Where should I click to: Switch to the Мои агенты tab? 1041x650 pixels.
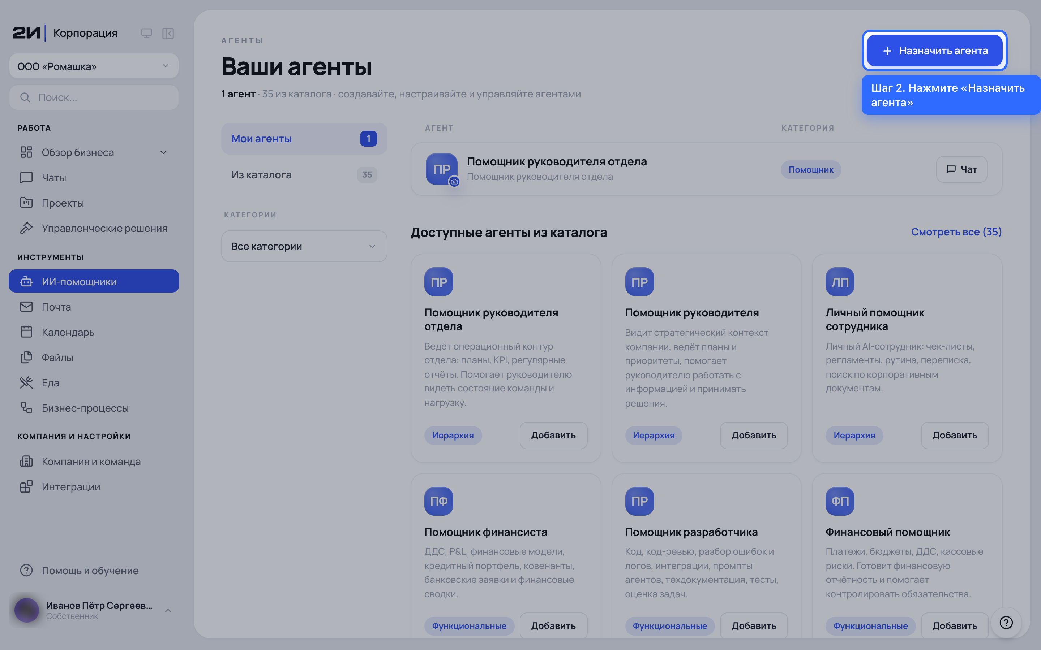(x=304, y=138)
